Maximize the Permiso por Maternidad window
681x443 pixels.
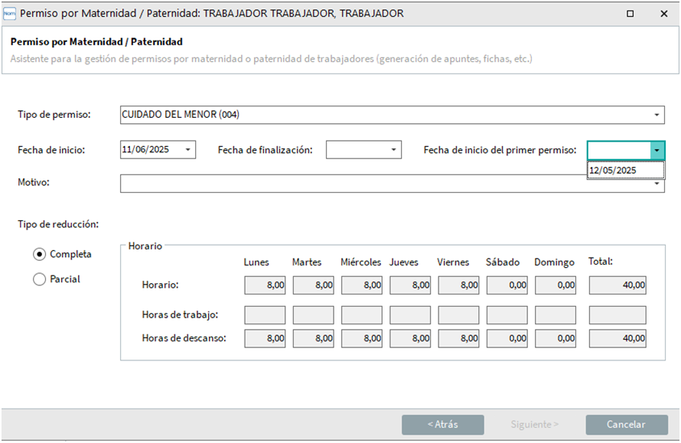[x=630, y=13]
